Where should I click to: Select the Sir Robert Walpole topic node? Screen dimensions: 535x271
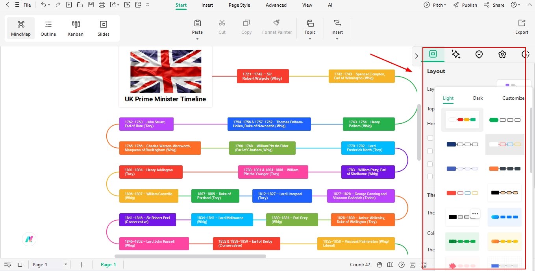point(263,76)
